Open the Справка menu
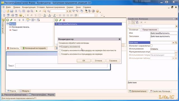Viewport: 179px width, 101px height. [87, 7]
